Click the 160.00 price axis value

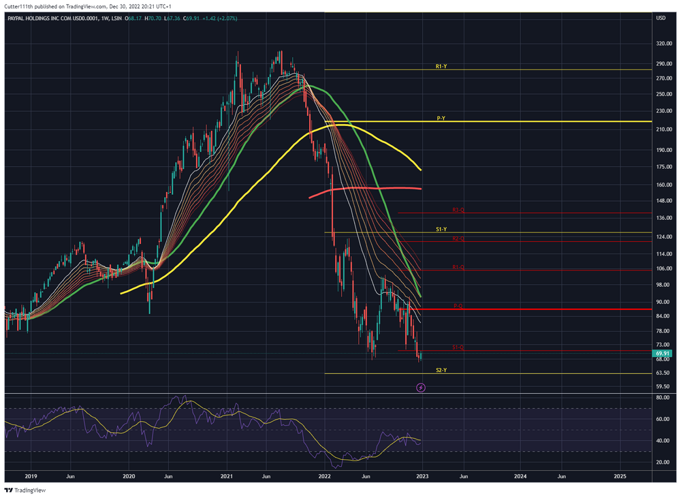tap(664, 185)
